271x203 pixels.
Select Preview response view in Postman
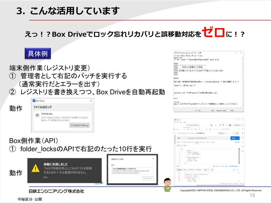pos(191,170)
